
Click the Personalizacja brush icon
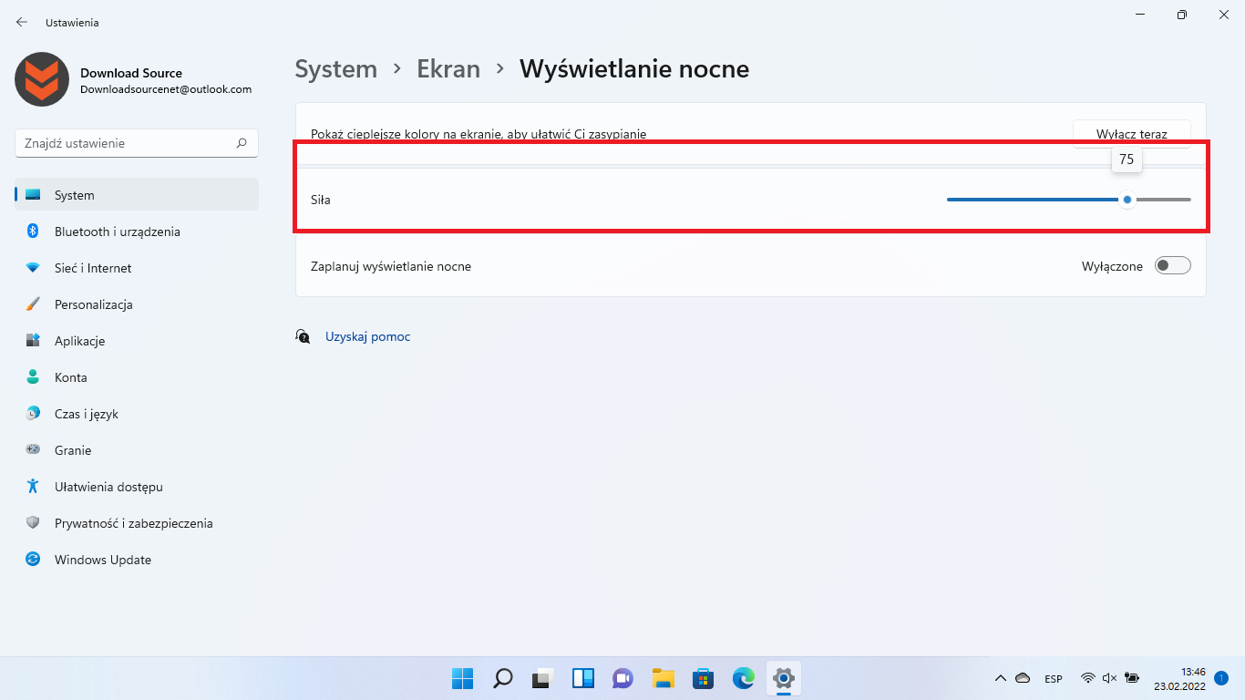pyautogui.click(x=33, y=304)
